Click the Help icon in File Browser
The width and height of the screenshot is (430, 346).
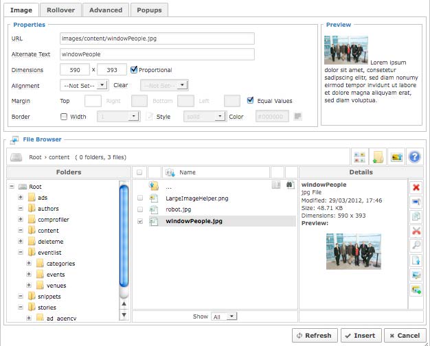(x=414, y=157)
